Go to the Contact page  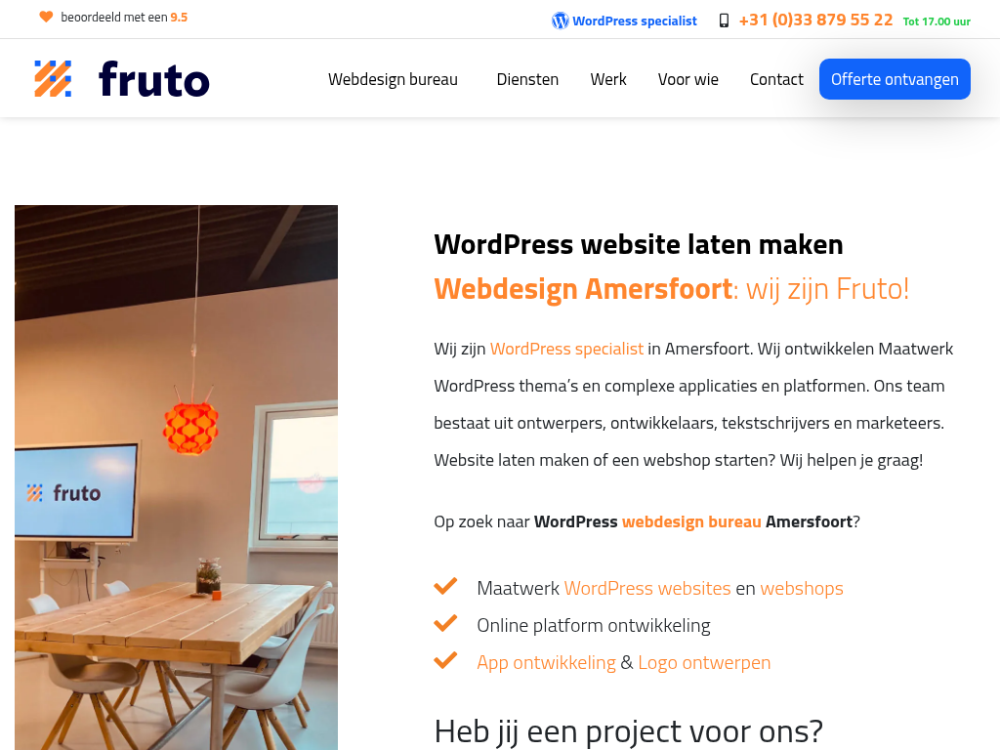pos(776,80)
